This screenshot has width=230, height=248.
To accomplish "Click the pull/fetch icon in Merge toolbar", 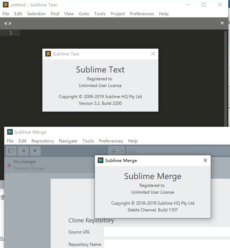I will pos(113,151).
